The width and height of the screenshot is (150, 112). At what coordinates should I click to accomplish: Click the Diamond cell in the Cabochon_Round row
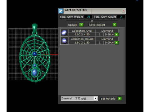107,39
